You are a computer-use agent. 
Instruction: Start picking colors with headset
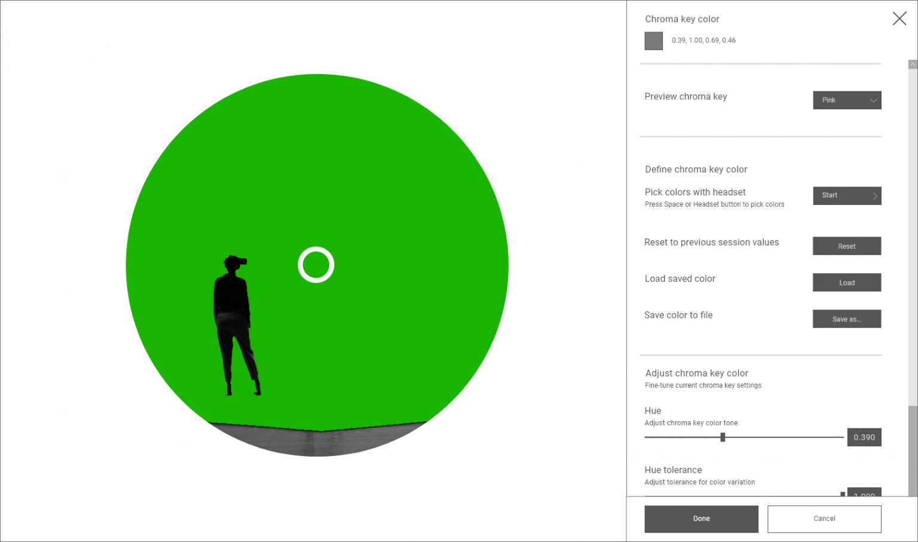[846, 195]
